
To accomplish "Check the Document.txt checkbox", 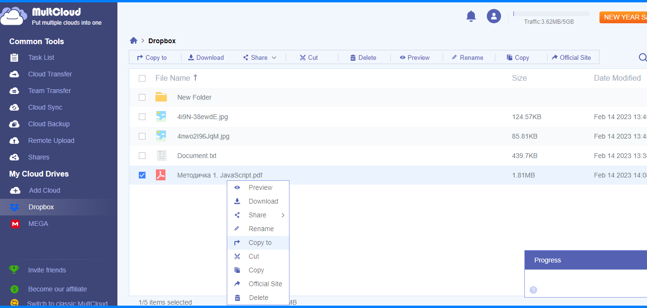I will pos(142,156).
